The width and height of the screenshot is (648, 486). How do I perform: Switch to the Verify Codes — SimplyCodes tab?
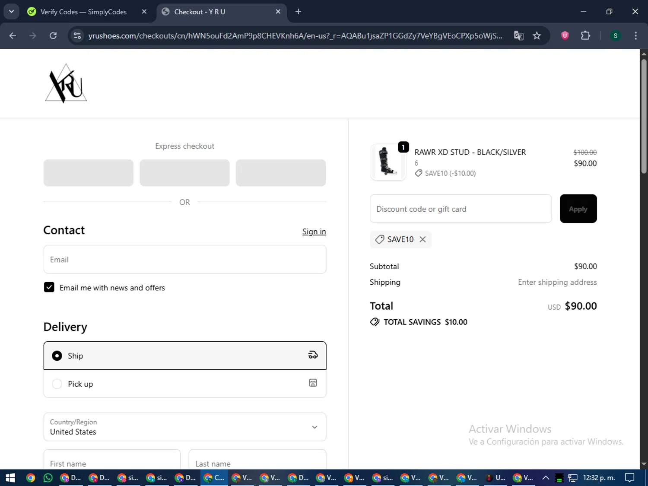83,12
